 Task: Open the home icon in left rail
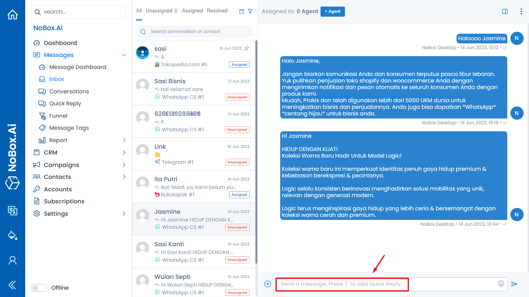pyautogui.click(x=12, y=15)
